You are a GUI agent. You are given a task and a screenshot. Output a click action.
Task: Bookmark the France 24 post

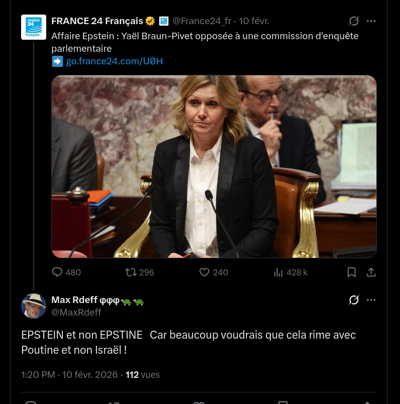[x=352, y=272]
